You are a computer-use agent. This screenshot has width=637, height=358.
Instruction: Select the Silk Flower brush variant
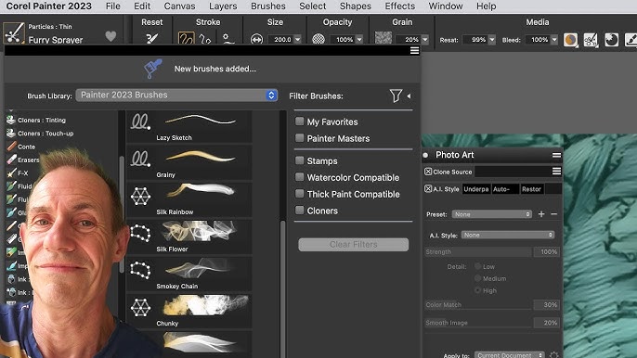(188, 237)
